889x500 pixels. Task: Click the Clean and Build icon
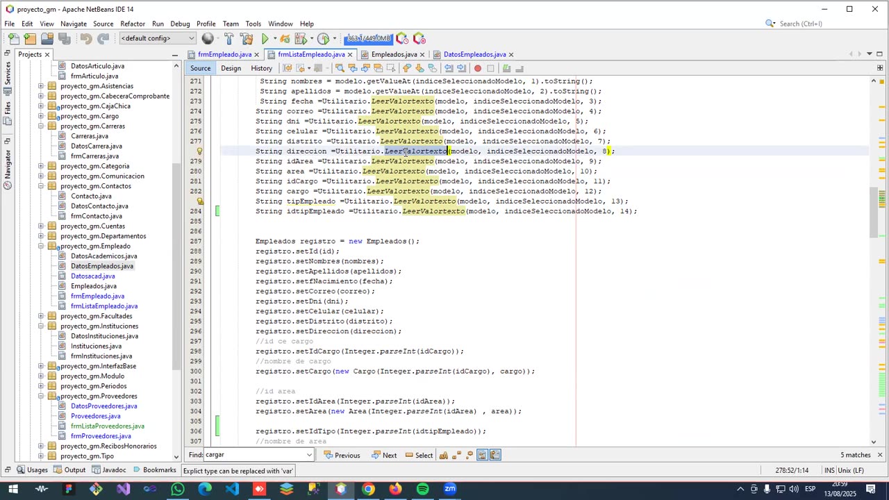tap(246, 39)
